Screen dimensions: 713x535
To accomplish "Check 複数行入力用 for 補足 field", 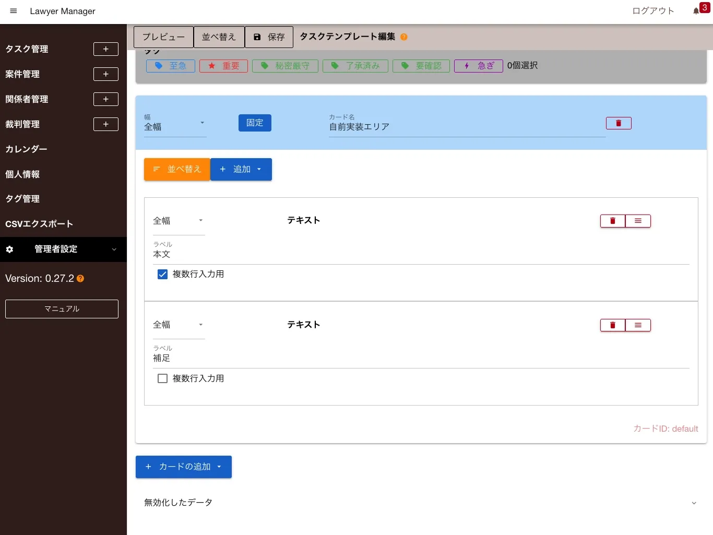I will click(x=162, y=378).
